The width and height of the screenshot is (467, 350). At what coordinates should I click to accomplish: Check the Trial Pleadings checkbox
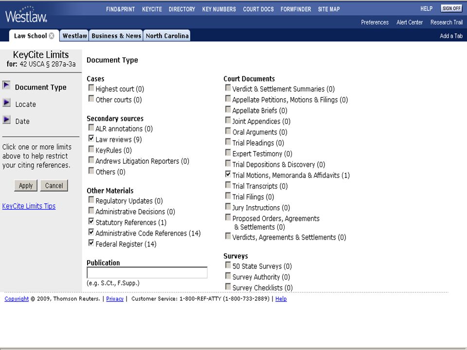click(228, 141)
